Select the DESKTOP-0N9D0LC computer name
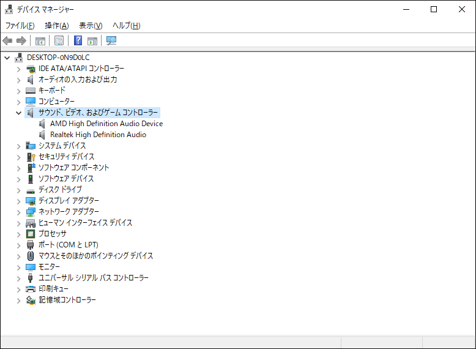476x349 pixels. [58, 58]
